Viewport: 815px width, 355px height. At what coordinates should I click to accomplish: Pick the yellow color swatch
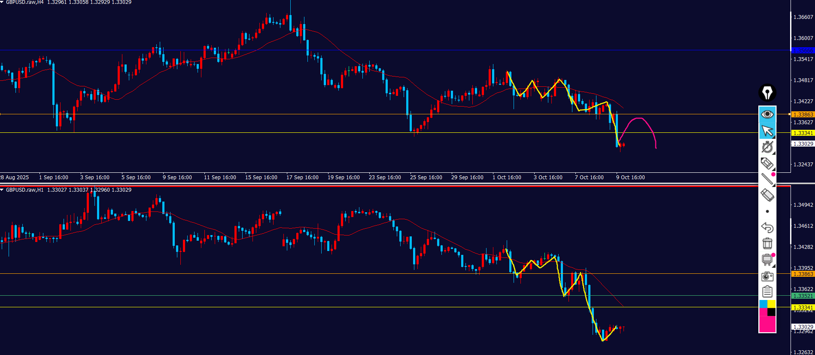point(772,304)
